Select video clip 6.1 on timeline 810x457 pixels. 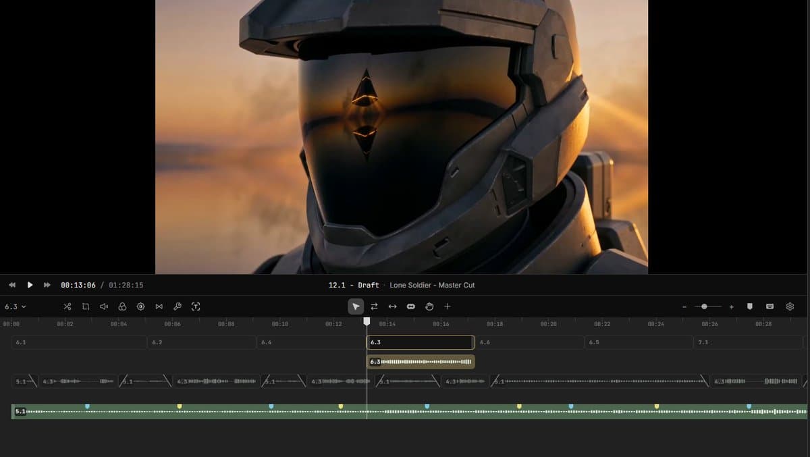click(x=79, y=342)
